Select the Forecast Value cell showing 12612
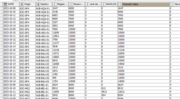The image size is (180, 99). pyautogui.click(x=143, y=92)
